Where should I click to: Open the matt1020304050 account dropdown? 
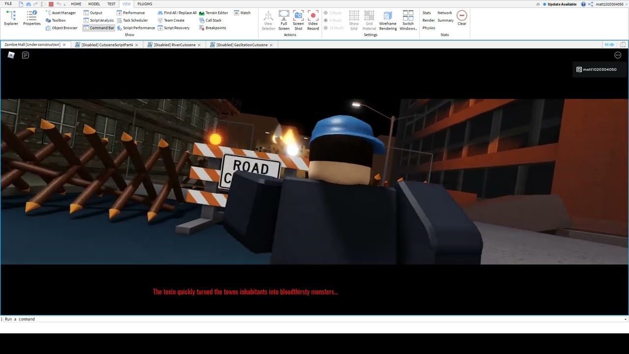coord(611,4)
